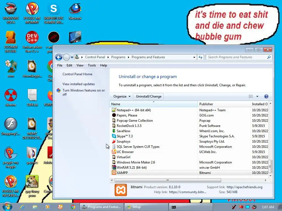
Task: Open the peggle my heggle icon
Action: (11, 157)
